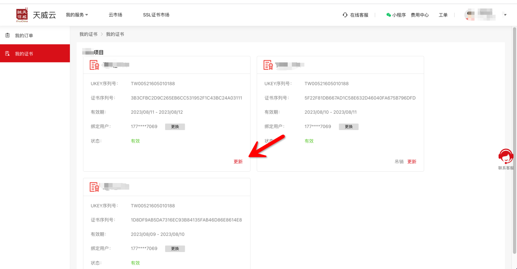Click the 我的证书 sidebar certificate icon

click(8, 54)
